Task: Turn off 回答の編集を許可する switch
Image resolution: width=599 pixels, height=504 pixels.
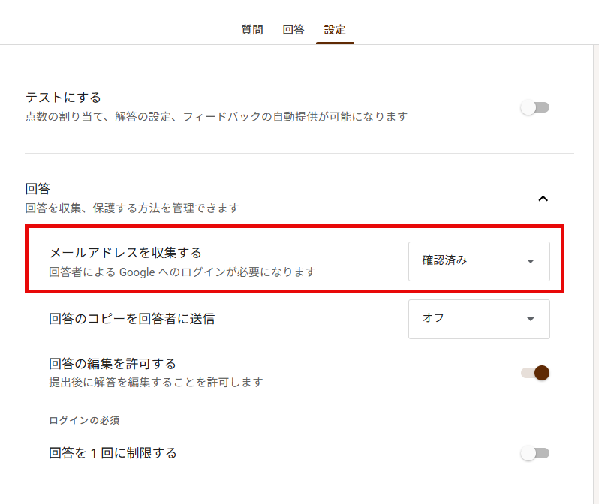Action: click(x=535, y=373)
